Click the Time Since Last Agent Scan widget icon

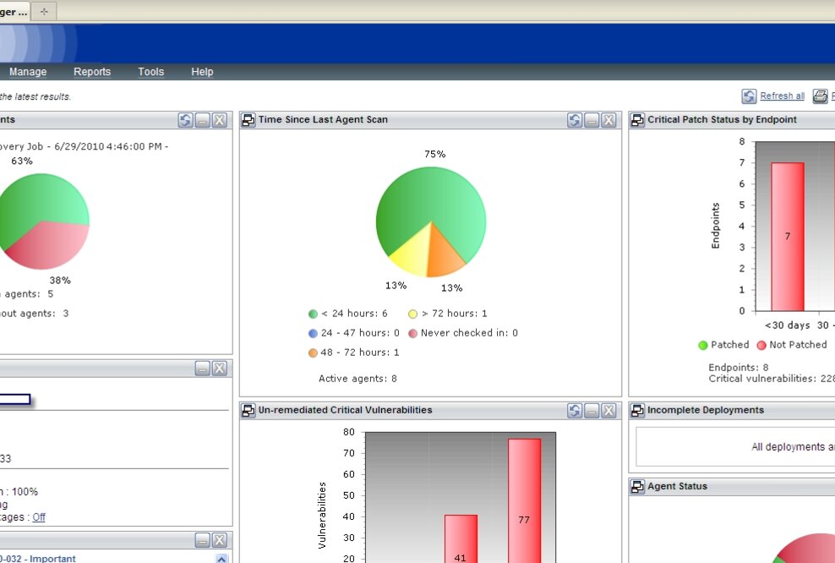[x=248, y=120]
